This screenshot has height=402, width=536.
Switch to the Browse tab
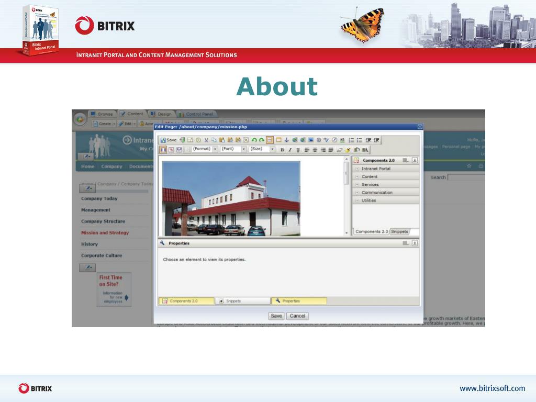[102, 114]
